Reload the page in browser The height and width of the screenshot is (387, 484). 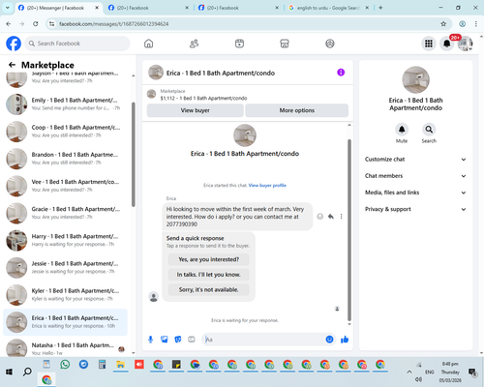click(36, 24)
